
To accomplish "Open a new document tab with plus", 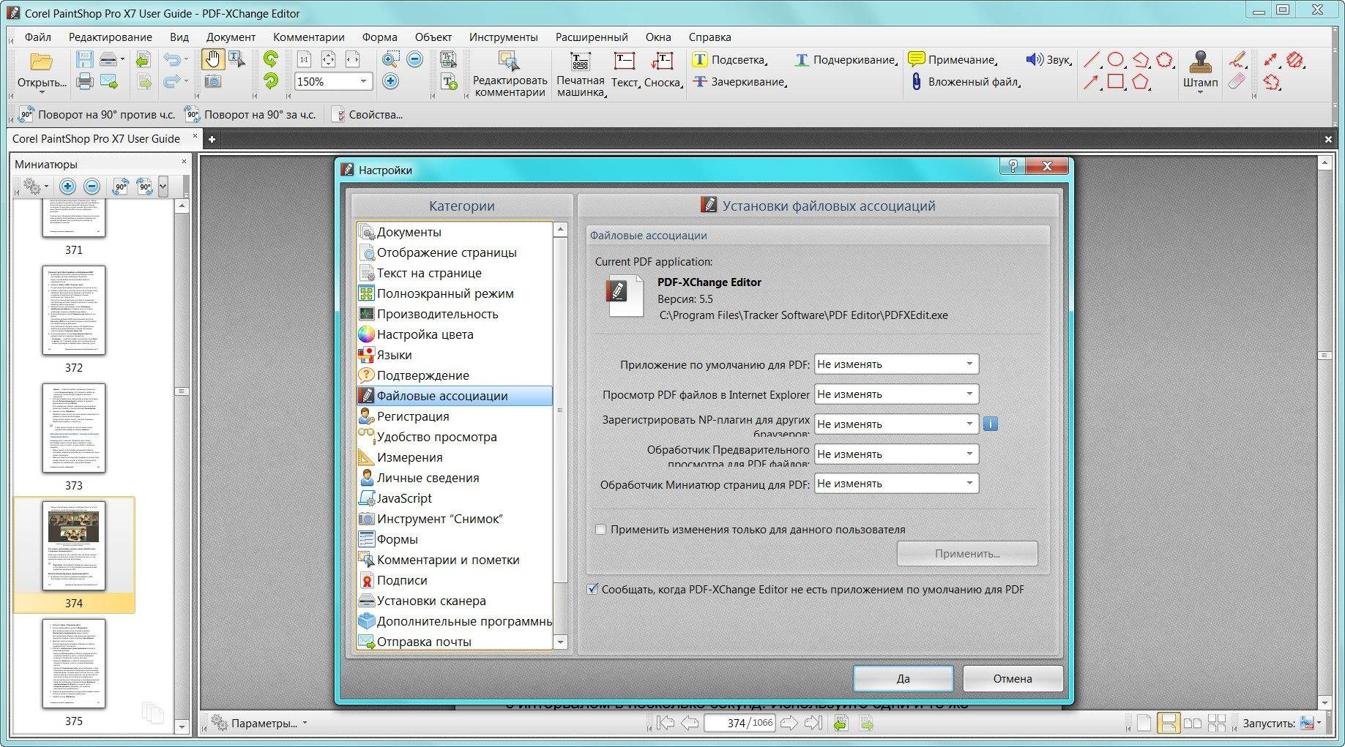I will click(x=212, y=139).
